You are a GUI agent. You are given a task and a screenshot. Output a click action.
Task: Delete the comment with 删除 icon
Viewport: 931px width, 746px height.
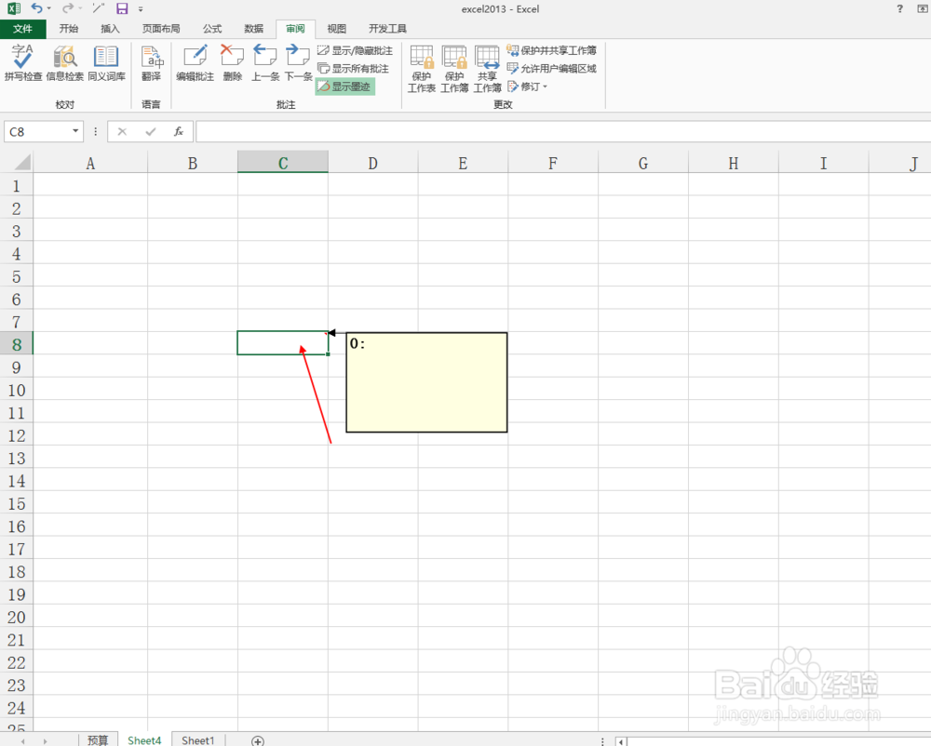click(x=231, y=65)
